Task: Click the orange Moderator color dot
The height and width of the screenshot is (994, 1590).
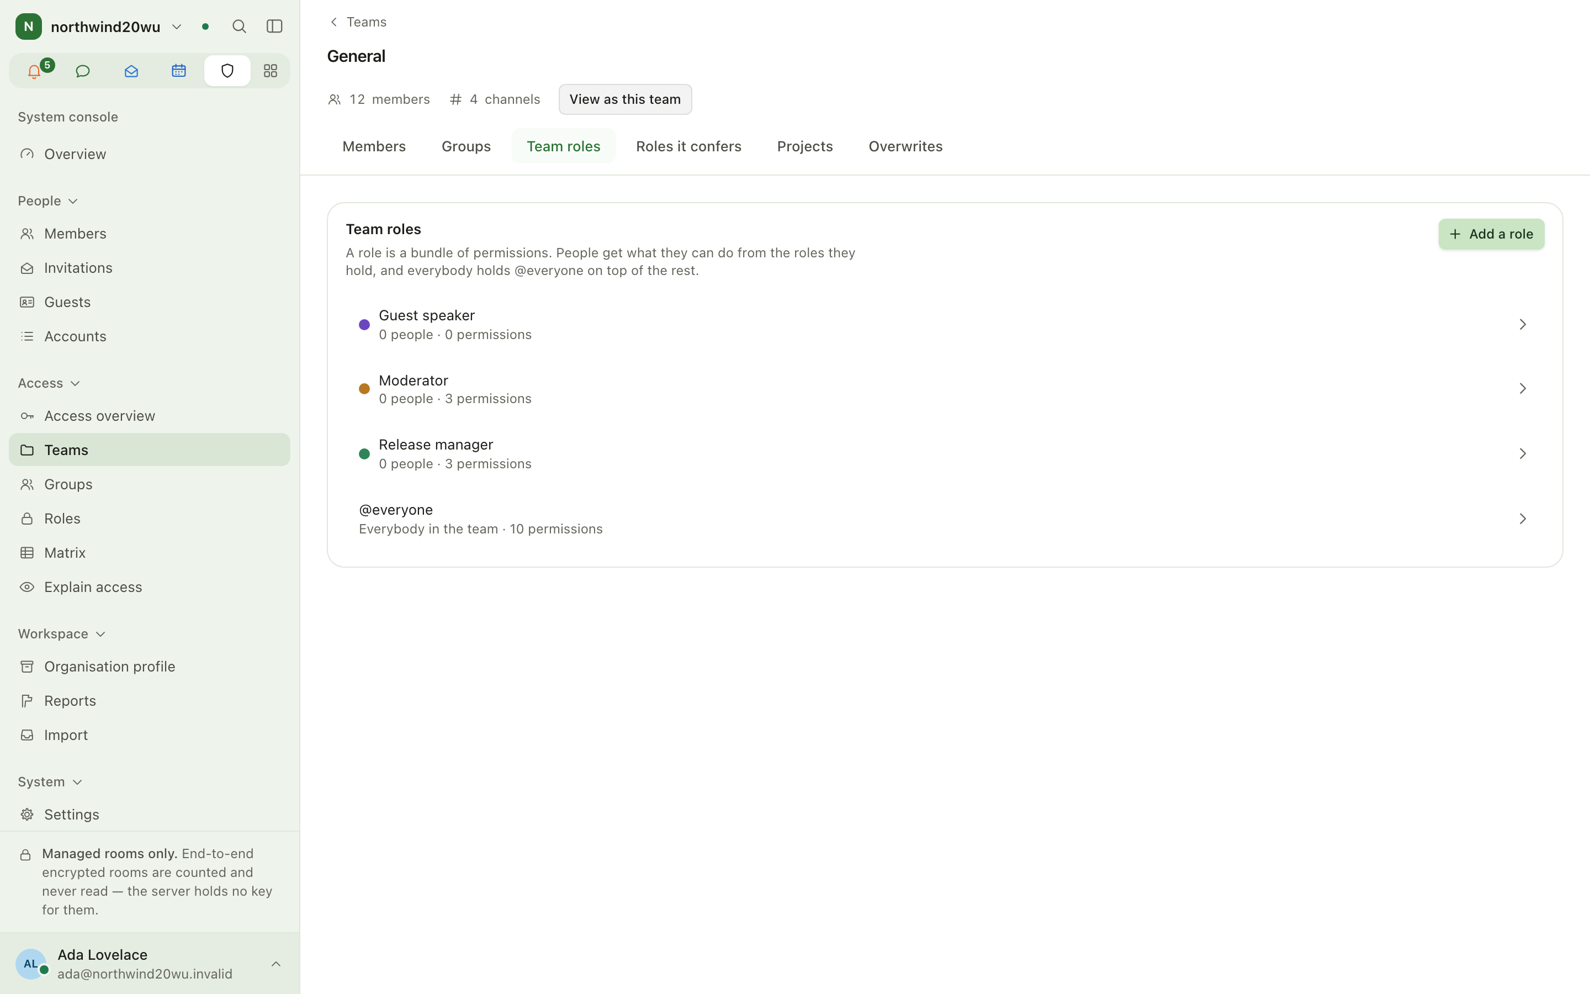Action: 364,389
